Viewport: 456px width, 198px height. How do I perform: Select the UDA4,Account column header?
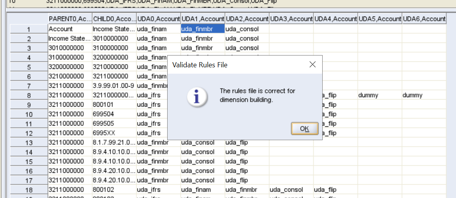coord(336,19)
